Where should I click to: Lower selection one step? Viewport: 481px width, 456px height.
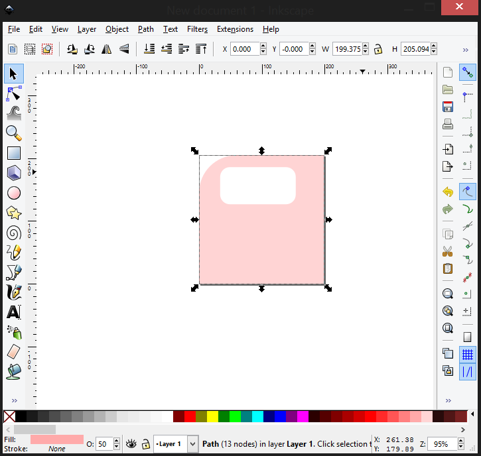pyautogui.click(x=167, y=49)
